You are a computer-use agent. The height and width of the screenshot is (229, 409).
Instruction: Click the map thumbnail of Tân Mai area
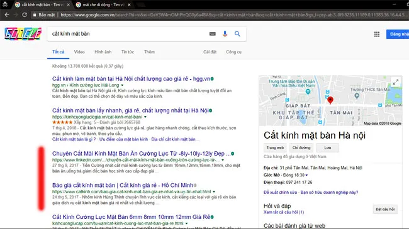[330, 101]
